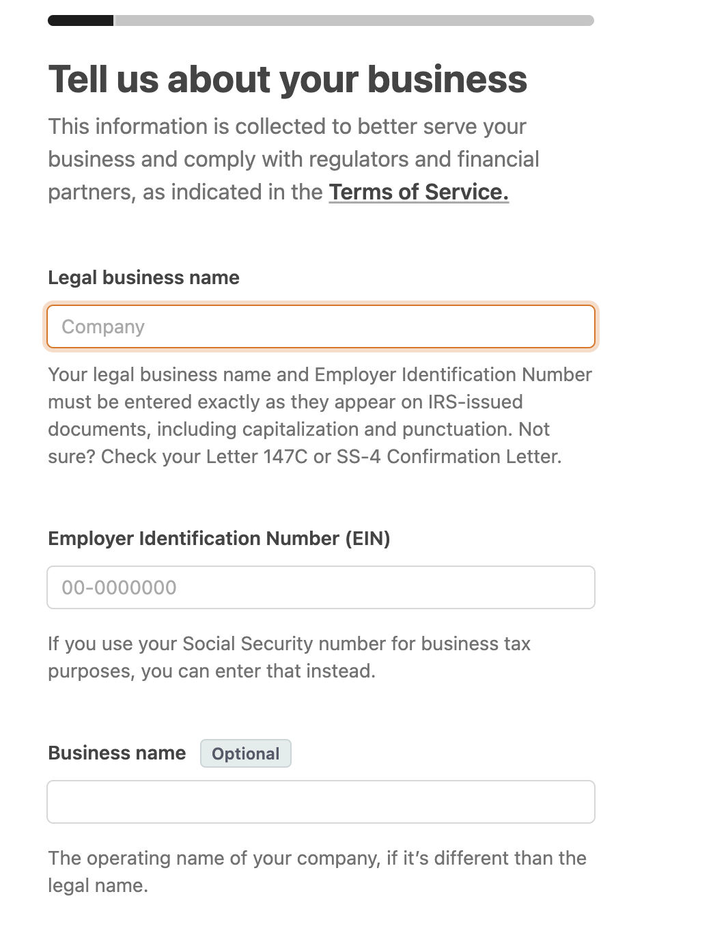This screenshot has width=713, height=948.
Task: Click the Social Security number note text
Action: click(x=290, y=656)
